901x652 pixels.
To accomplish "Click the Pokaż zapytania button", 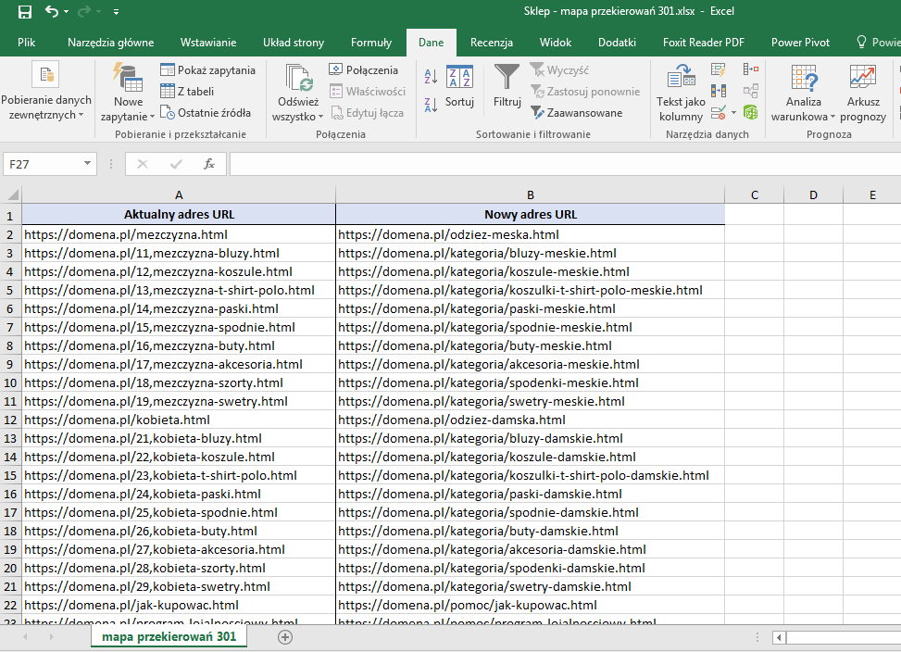I will coord(207,69).
